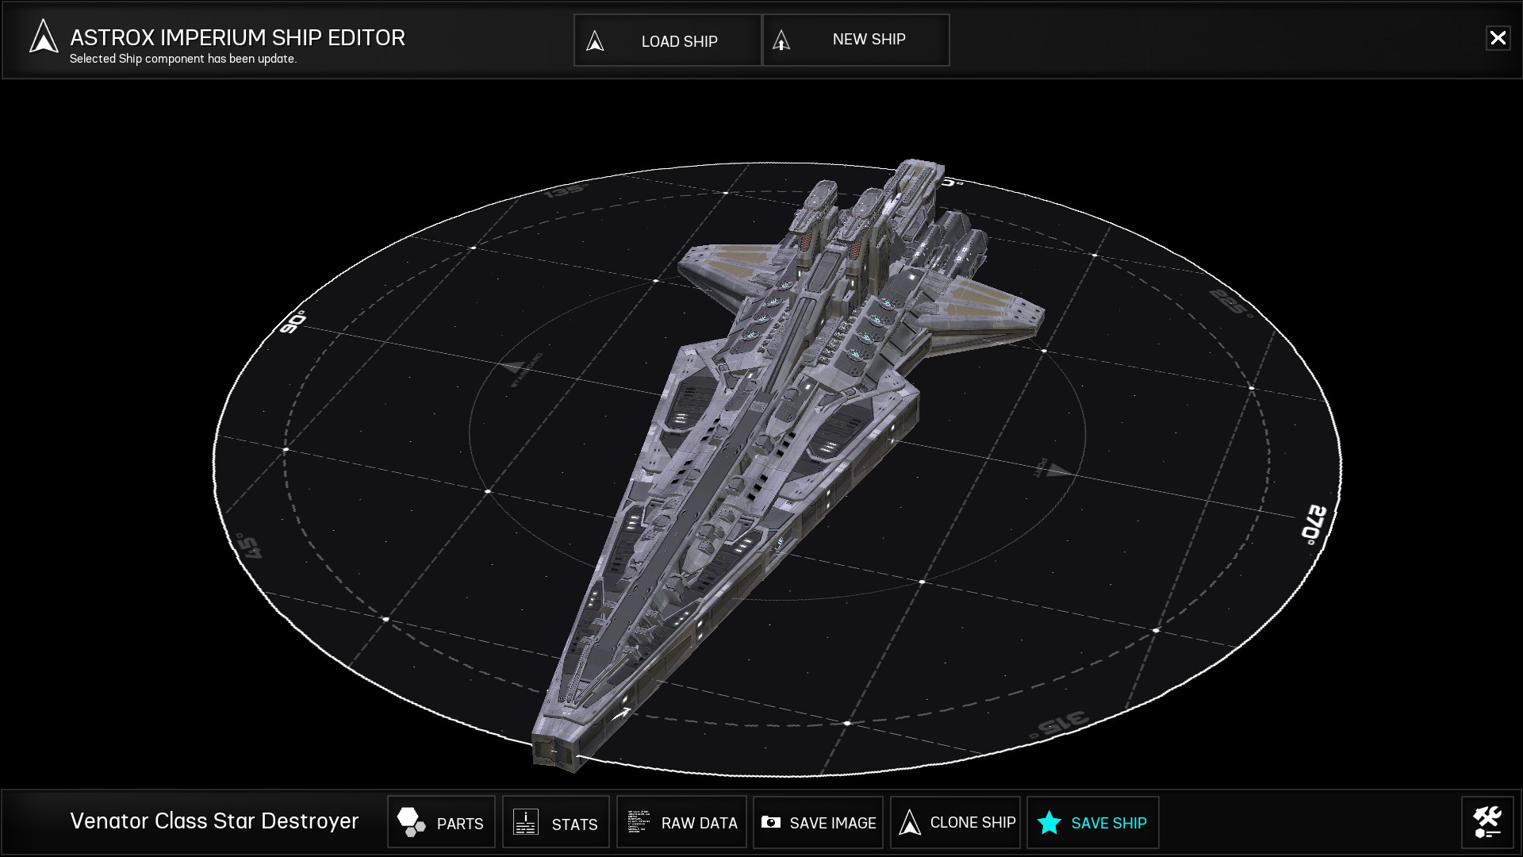Close the ship editor window

point(1498,38)
